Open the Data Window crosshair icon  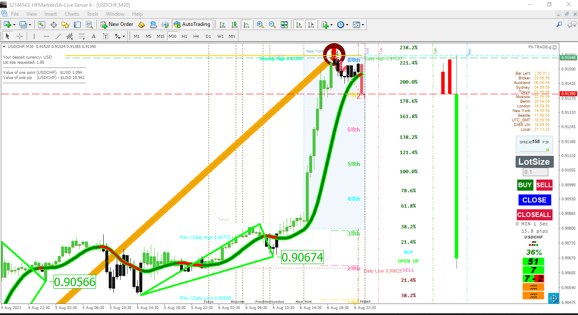click(x=54, y=25)
